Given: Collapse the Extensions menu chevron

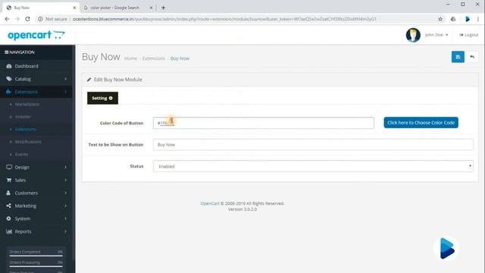Looking at the screenshot, I should click(66, 92).
